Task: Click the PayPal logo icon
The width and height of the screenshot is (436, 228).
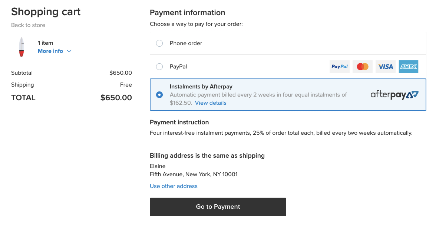Action: (x=339, y=67)
